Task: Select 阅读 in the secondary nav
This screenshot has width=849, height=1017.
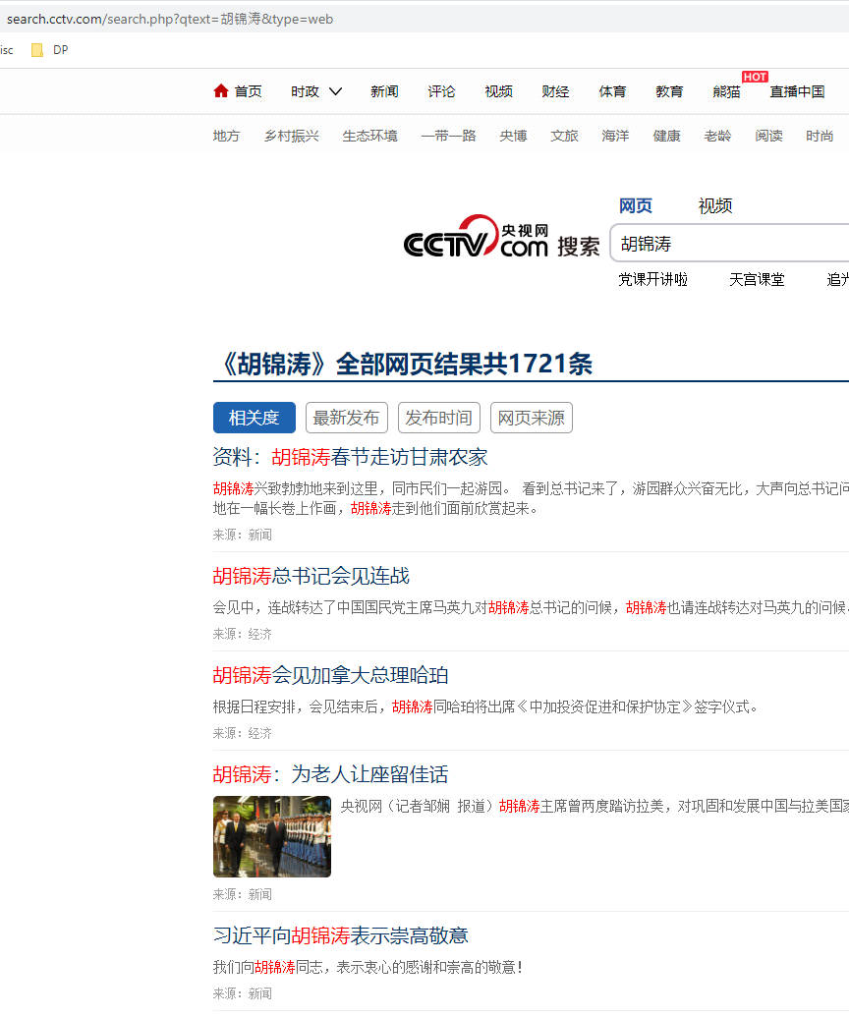Action: point(769,136)
